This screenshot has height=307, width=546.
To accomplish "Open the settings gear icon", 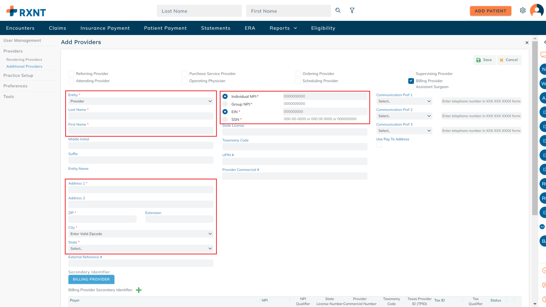I will pyautogui.click(x=523, y=11).
